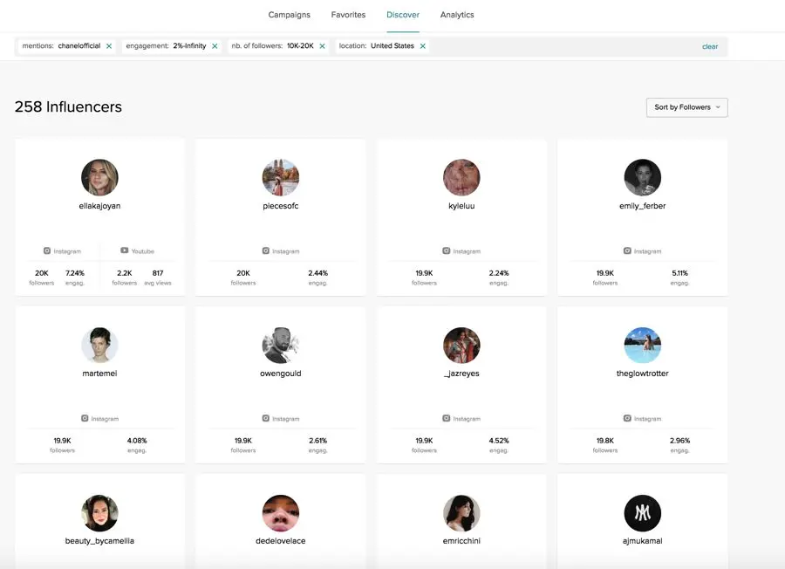Remove the chanelofficial mentions filter
The width and height of the screenshot is (785, 569).
pos(109,46)
